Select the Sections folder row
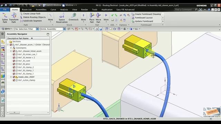The width and height of the screenshot is (221, 124). tap(28, 41)
